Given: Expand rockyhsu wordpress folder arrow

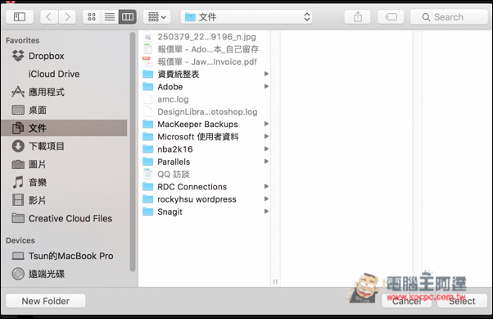Looking at the screenshot, I should coord(266,198).
